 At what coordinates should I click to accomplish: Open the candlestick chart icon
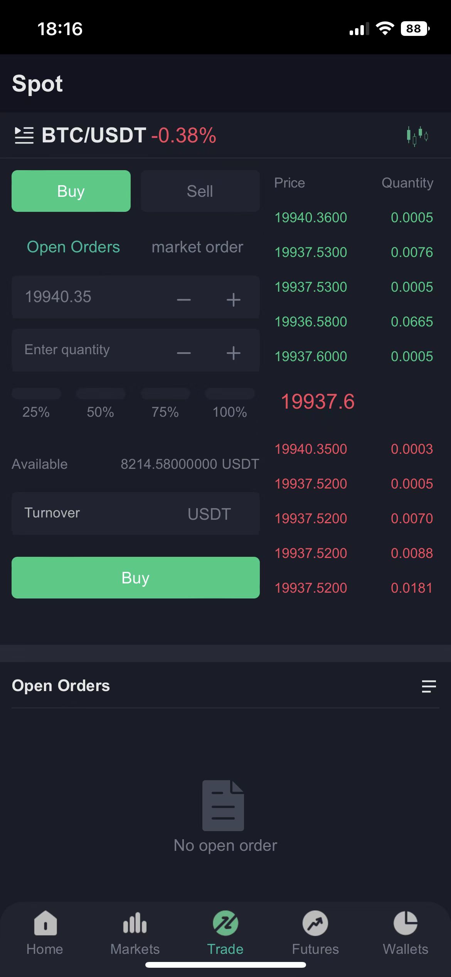(417, 136)
